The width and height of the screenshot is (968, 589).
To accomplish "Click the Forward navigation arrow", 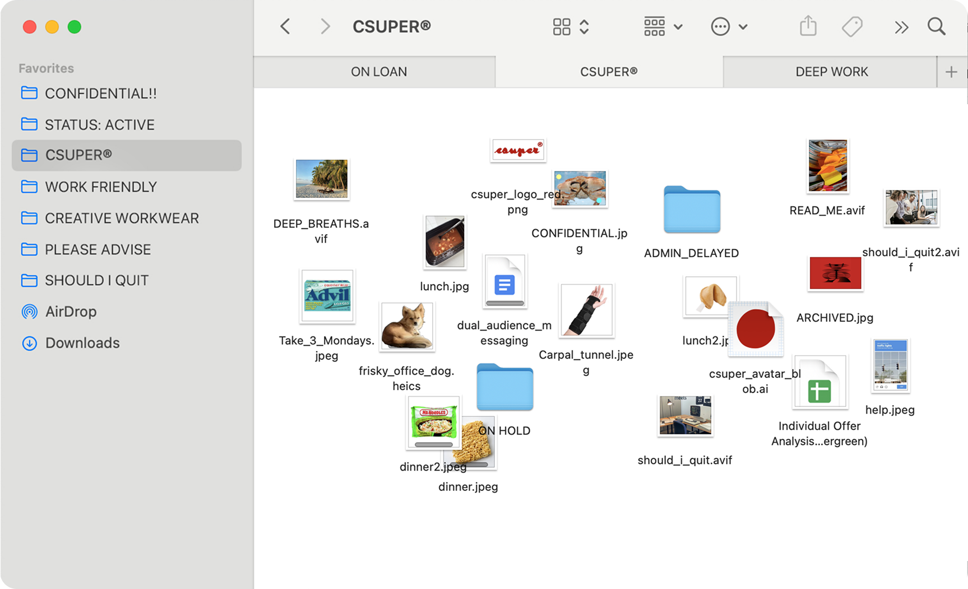I will click(325, 26).
